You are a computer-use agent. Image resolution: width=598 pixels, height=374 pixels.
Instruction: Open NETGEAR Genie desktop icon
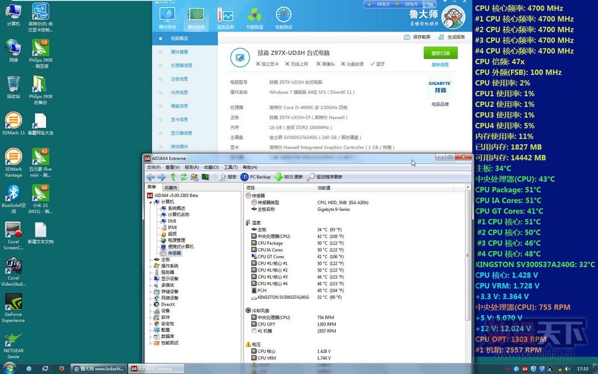pyautogui.click(x=13, y=346)
